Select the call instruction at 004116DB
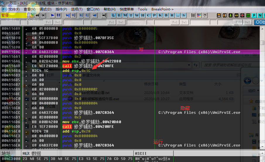 [67, 127]
